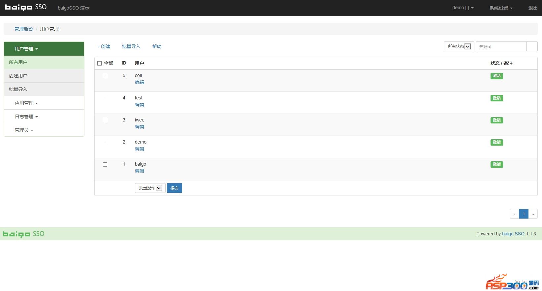The image size is (542, 291).
Task: Click the 激活 status badge for coll
Action: click(x=497, y=76)
